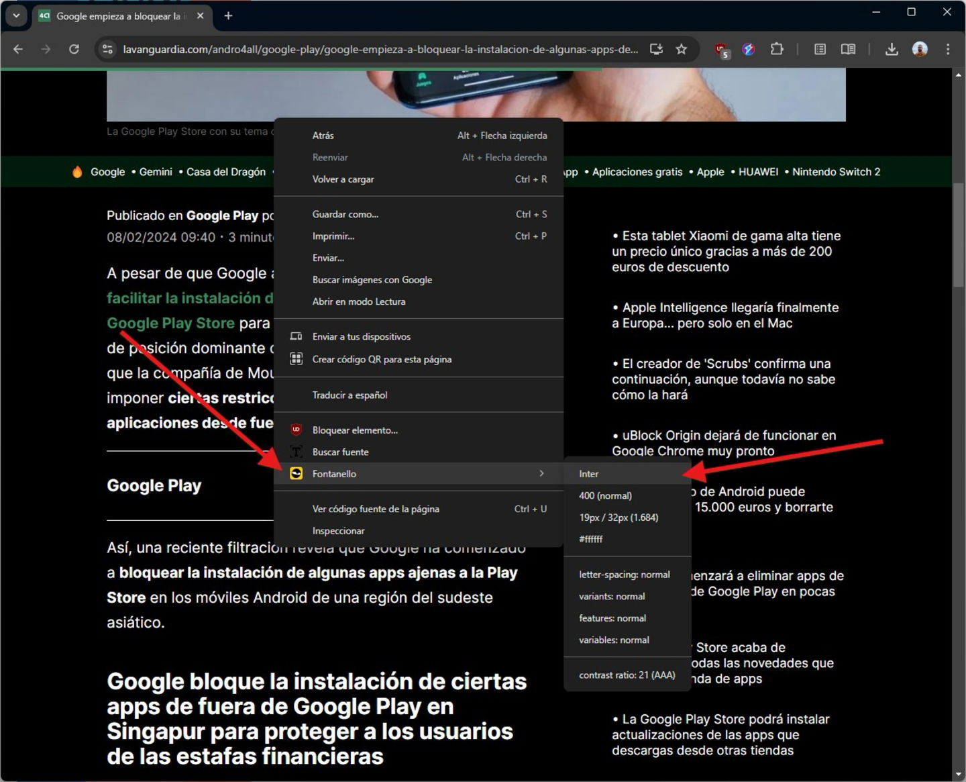Open the green 'Google Play Store' article link
The width and height of the screenshot is (966, 782).
point(170,323)
